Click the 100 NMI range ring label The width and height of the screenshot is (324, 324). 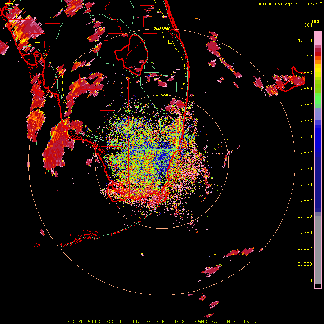pyautogui.click(x=162, y=28)
